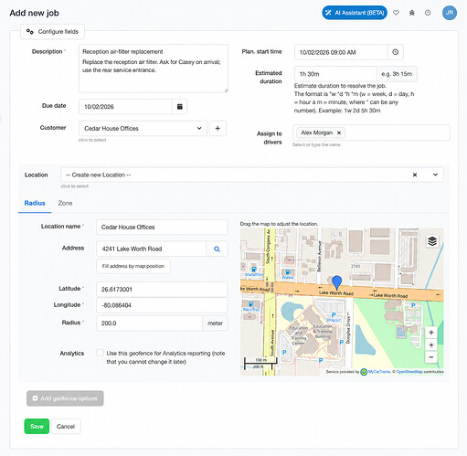Viewport: 467px width, 456px height.
Task: Open the JR user avatar menu
Action: click(x=450, y=13)
